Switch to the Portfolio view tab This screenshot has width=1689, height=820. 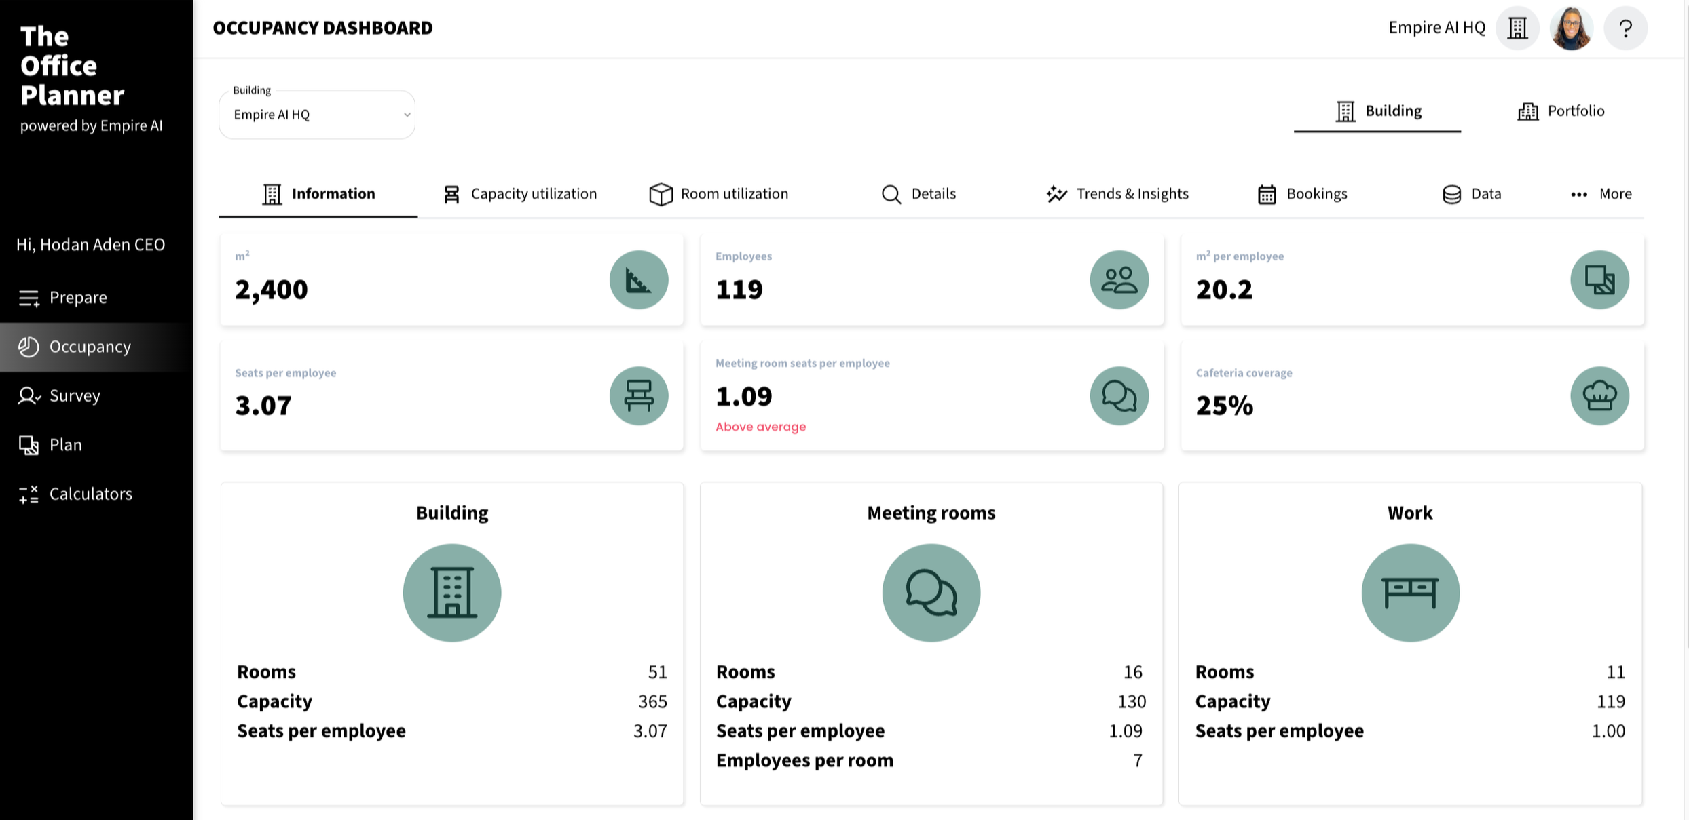coord(1561,111)
